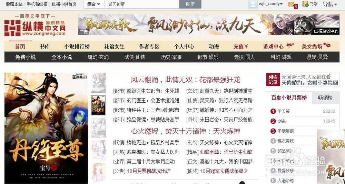
Task: Open 娇艳无边：极品乡村高手 link
Action: pos(153,142)
